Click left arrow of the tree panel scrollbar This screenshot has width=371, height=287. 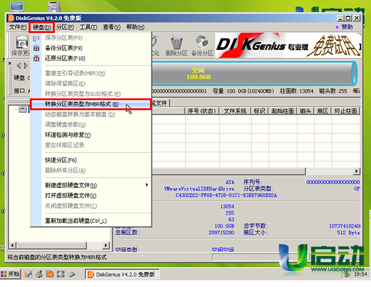pyautogui.click(x=12, y=245)
